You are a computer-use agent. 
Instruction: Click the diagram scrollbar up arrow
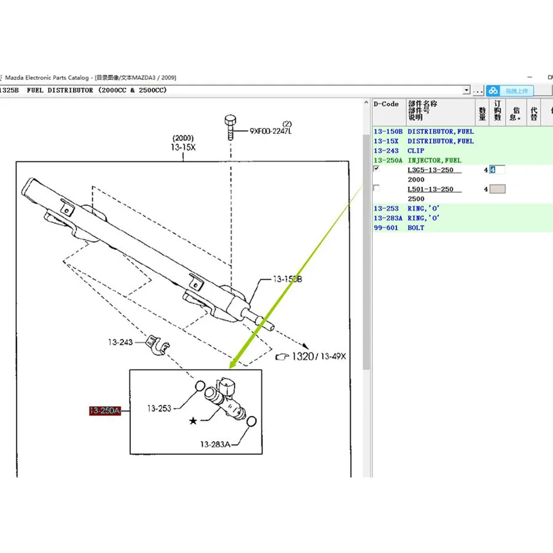coord(366,103)
